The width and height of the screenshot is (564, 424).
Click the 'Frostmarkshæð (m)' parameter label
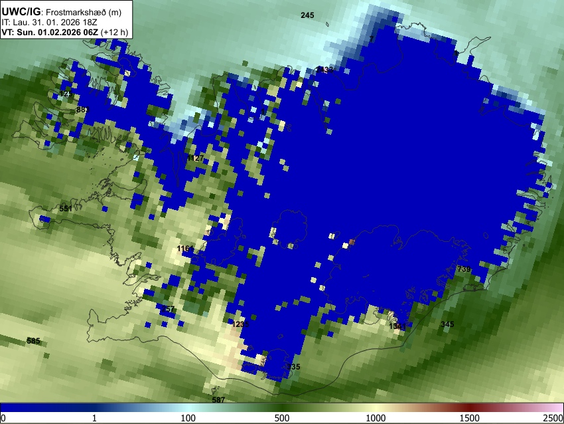coord(84,12)
